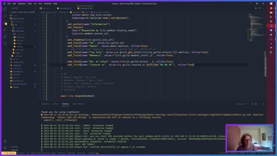
Task: Run the Python file with play icon
Action: 256,8
